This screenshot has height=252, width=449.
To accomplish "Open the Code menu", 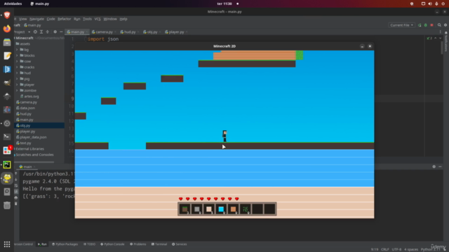I will tap(51, 19).
